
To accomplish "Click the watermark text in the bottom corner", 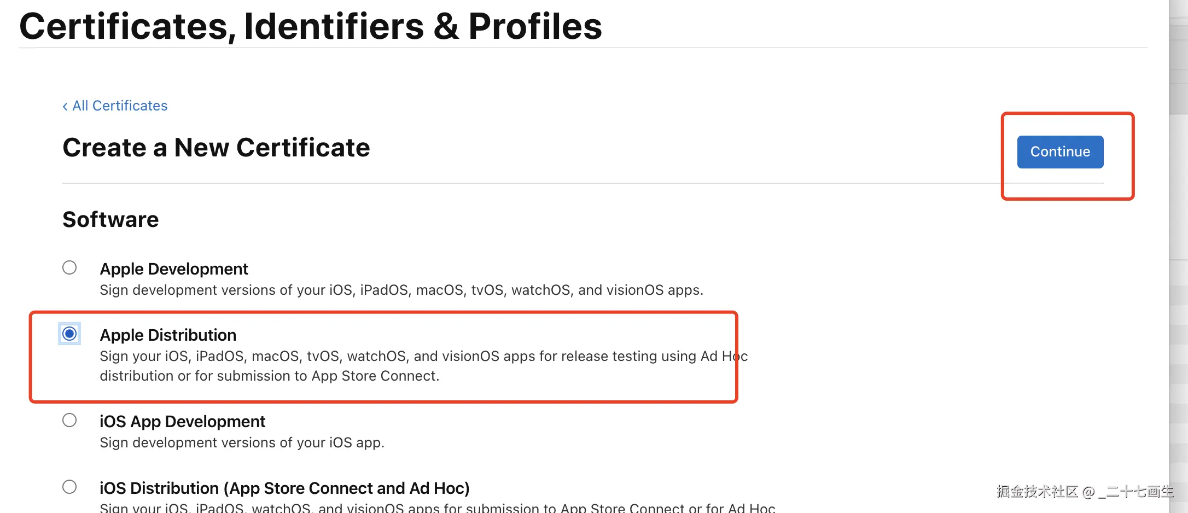I will coord(1084,492).
